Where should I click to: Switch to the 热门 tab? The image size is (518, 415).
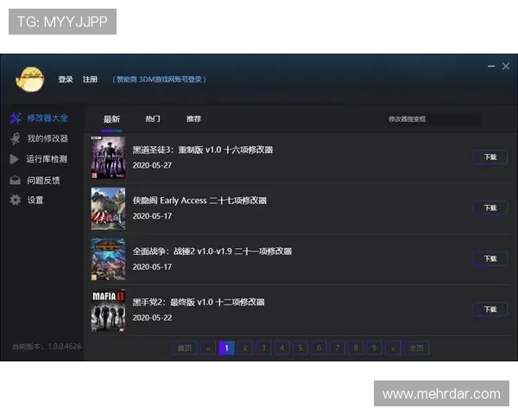(153, 118)
